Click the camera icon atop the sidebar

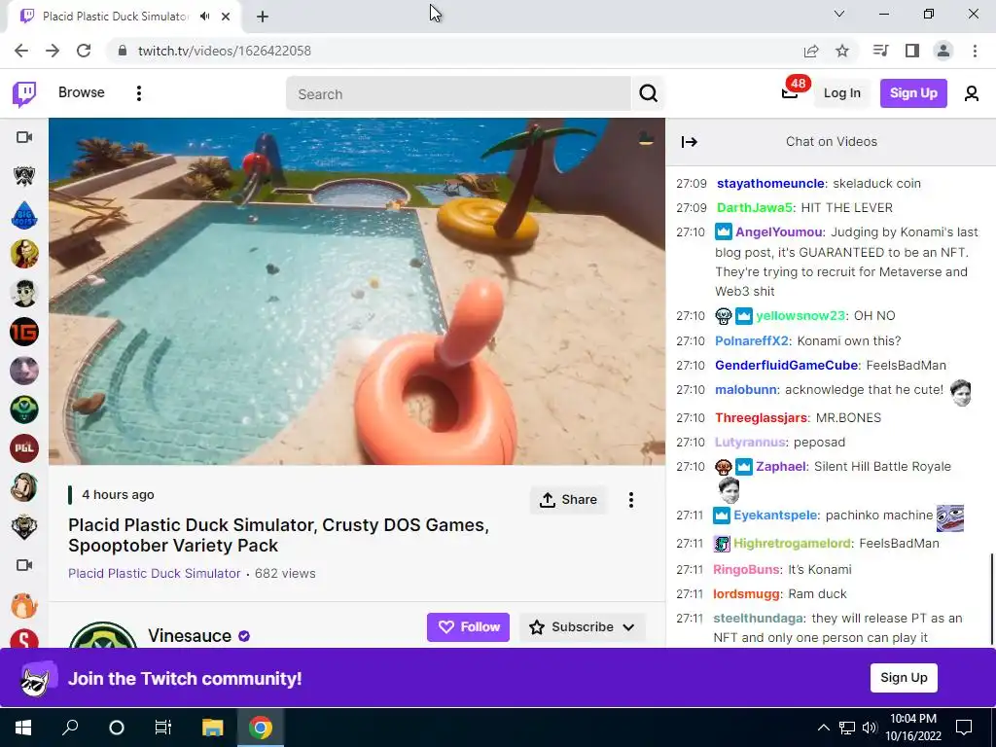coord(24,137)
